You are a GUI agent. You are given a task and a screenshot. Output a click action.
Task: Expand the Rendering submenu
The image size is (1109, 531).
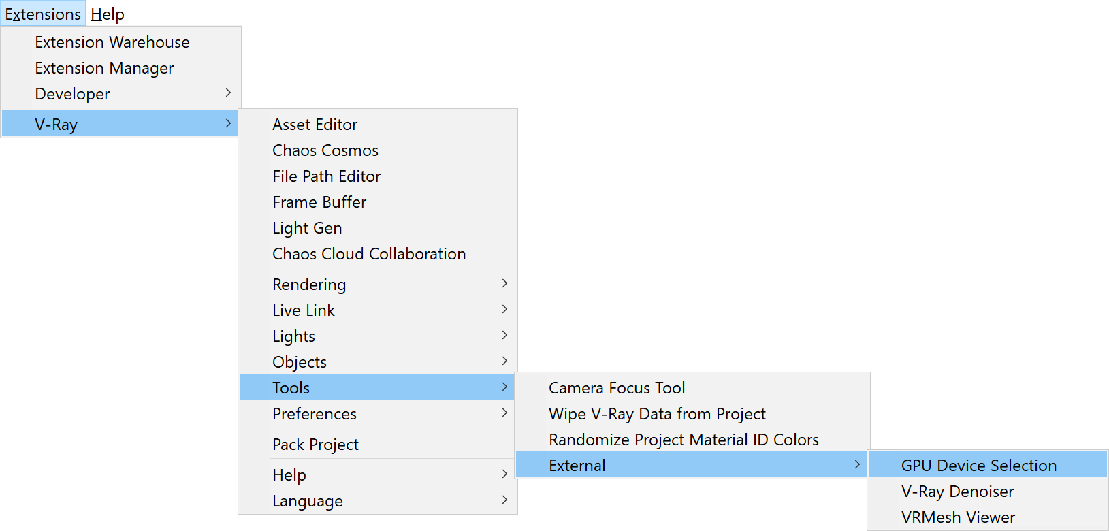(378, 285)
